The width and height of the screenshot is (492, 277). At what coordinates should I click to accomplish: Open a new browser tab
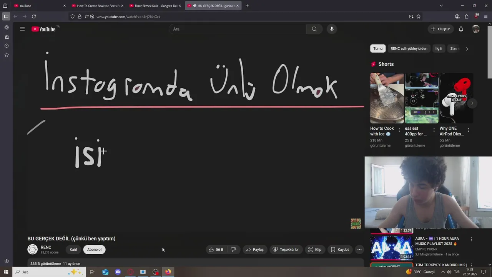(247, 6)
